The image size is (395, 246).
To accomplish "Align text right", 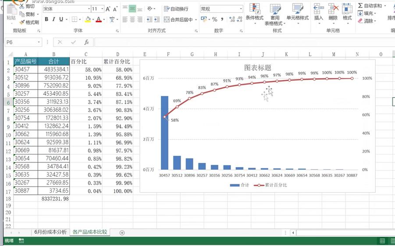I will (x=140, y=19).
